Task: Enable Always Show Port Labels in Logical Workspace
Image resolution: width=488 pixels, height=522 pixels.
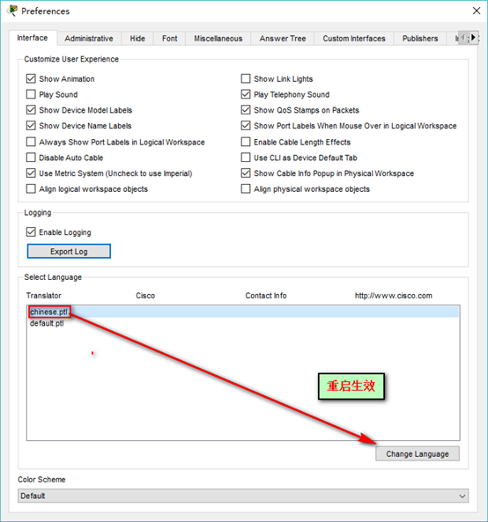Action: pyautogui.click(x=31, y=142)
